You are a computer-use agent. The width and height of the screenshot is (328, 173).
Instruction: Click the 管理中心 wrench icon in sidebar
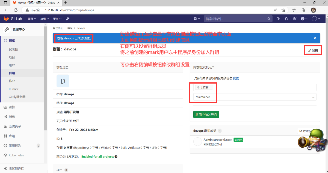pyautogui.click(x=7, y=29)
